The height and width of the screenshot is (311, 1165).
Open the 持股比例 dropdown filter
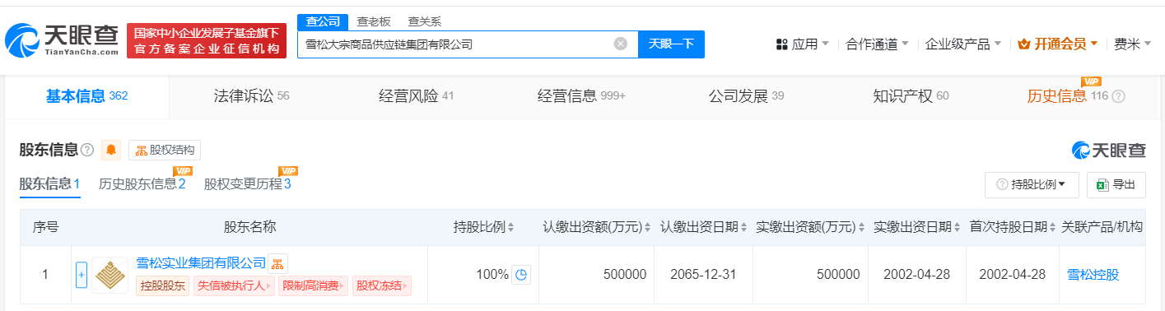point(1032,184)
